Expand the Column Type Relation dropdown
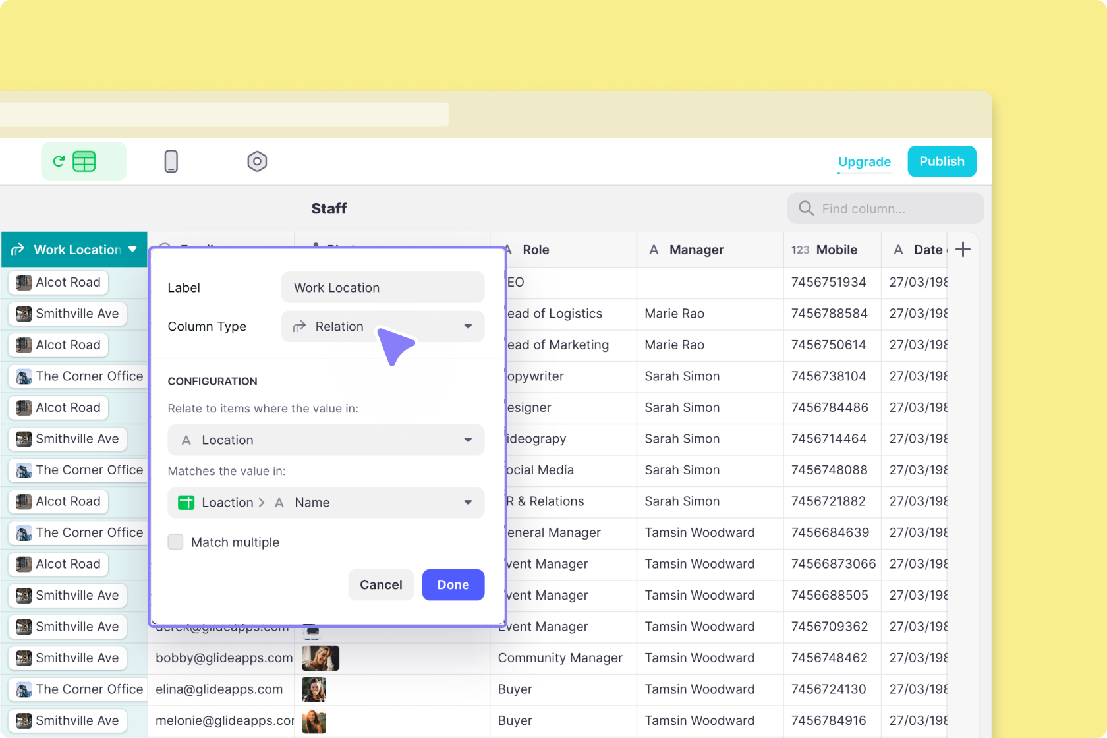Image resolution: width=1107 pixels, height=738 pixels. (467, 326)
